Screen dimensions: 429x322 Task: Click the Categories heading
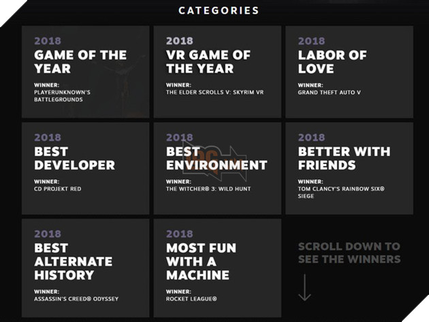pyautogui.click(x=219, y=11)
